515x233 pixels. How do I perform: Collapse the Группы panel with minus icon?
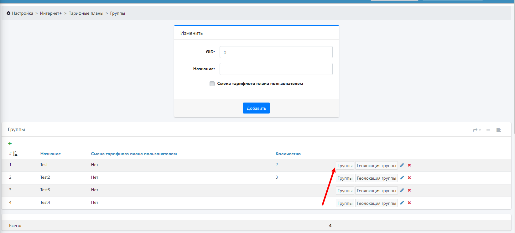pyautogui.click(x=488, y=130)
